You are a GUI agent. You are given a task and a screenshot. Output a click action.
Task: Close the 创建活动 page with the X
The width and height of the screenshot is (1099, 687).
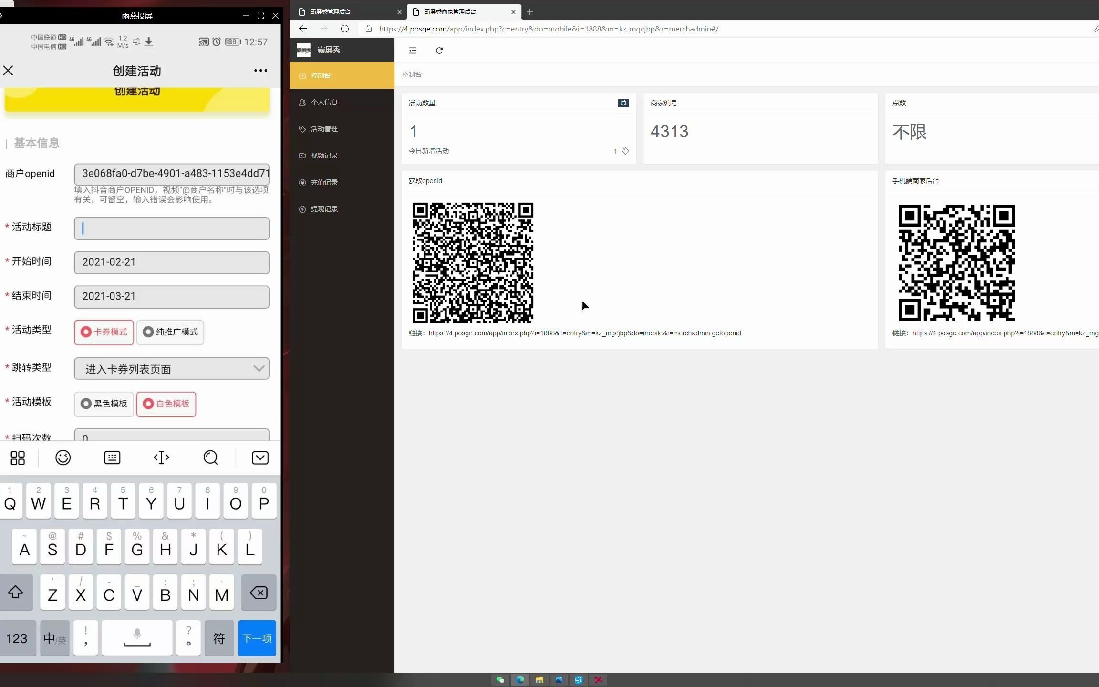click(8, 71)
